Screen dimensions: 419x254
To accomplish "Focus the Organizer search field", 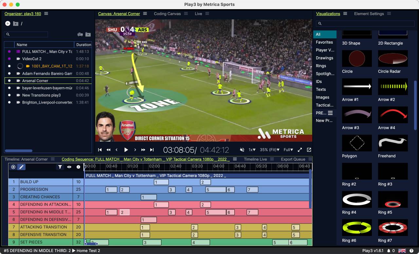I will pyautogui.click(x=26, y=34).
